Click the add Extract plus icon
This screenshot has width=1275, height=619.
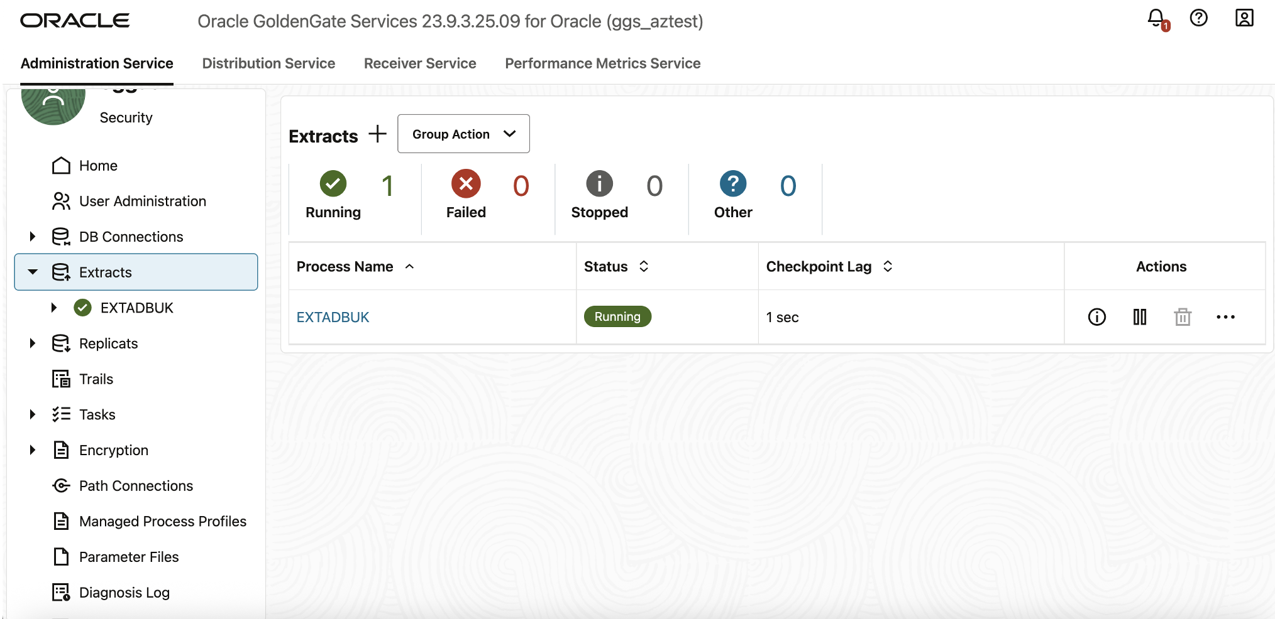(377, 134)
